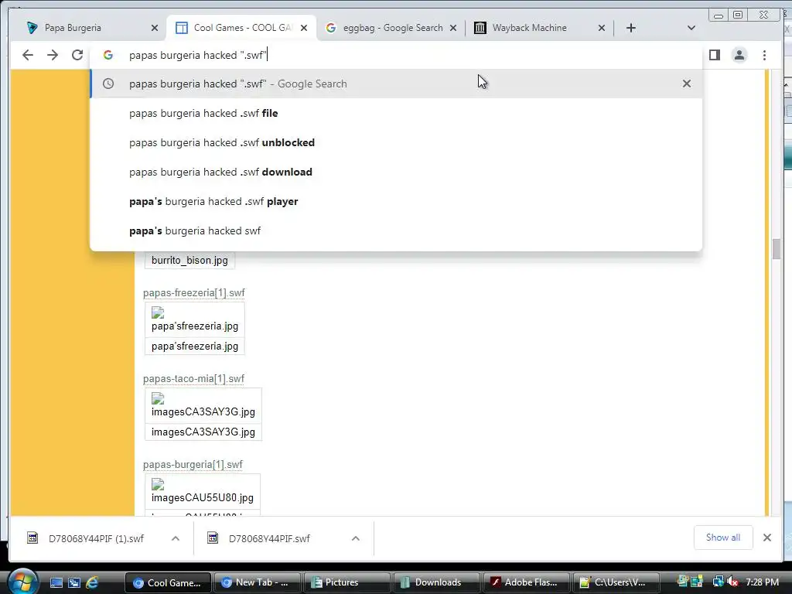Open papas-burgeria[1].swf link

tap(193, 465)
